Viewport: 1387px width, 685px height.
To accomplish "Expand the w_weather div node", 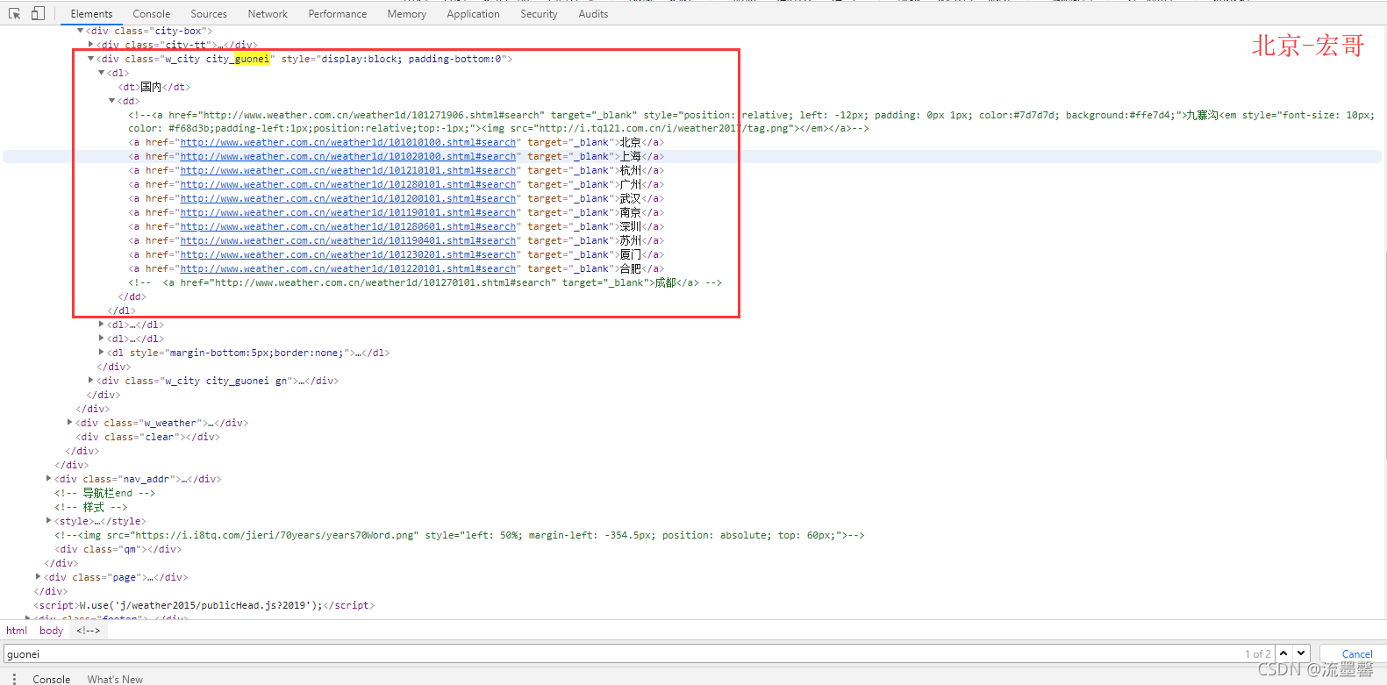I will click(x=69, y=423).
